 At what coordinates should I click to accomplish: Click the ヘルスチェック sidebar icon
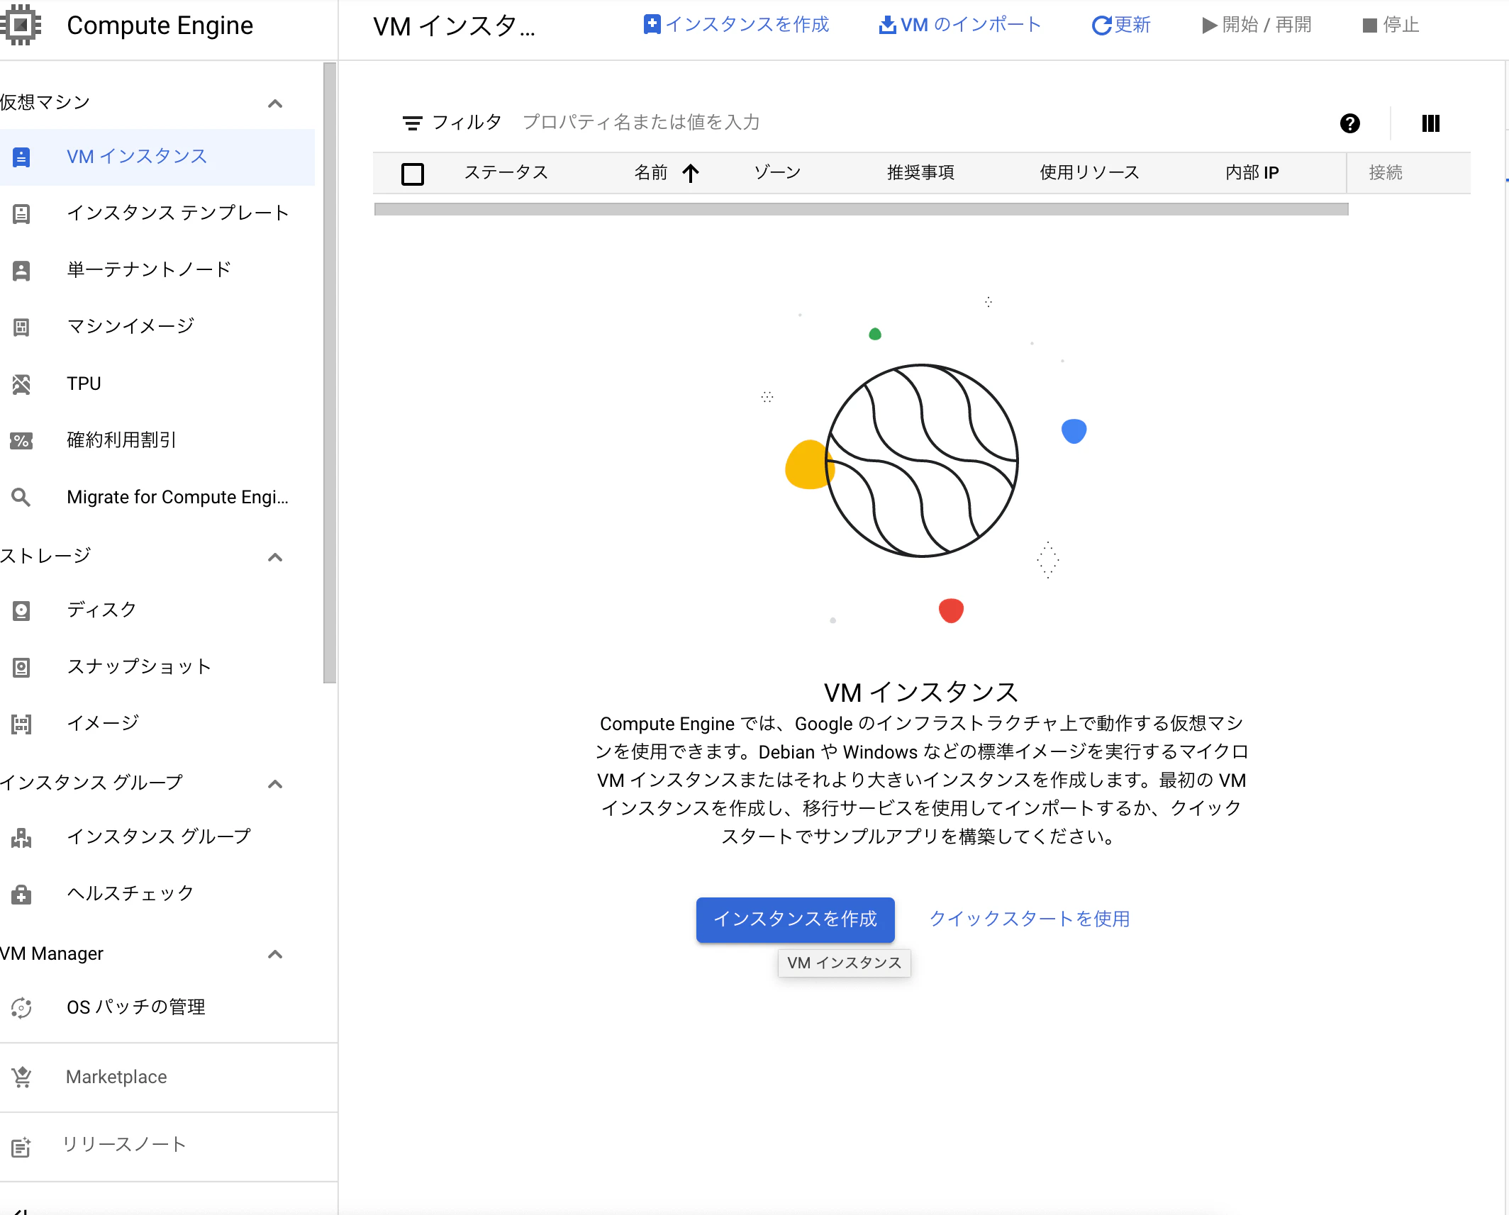(21, 894)
